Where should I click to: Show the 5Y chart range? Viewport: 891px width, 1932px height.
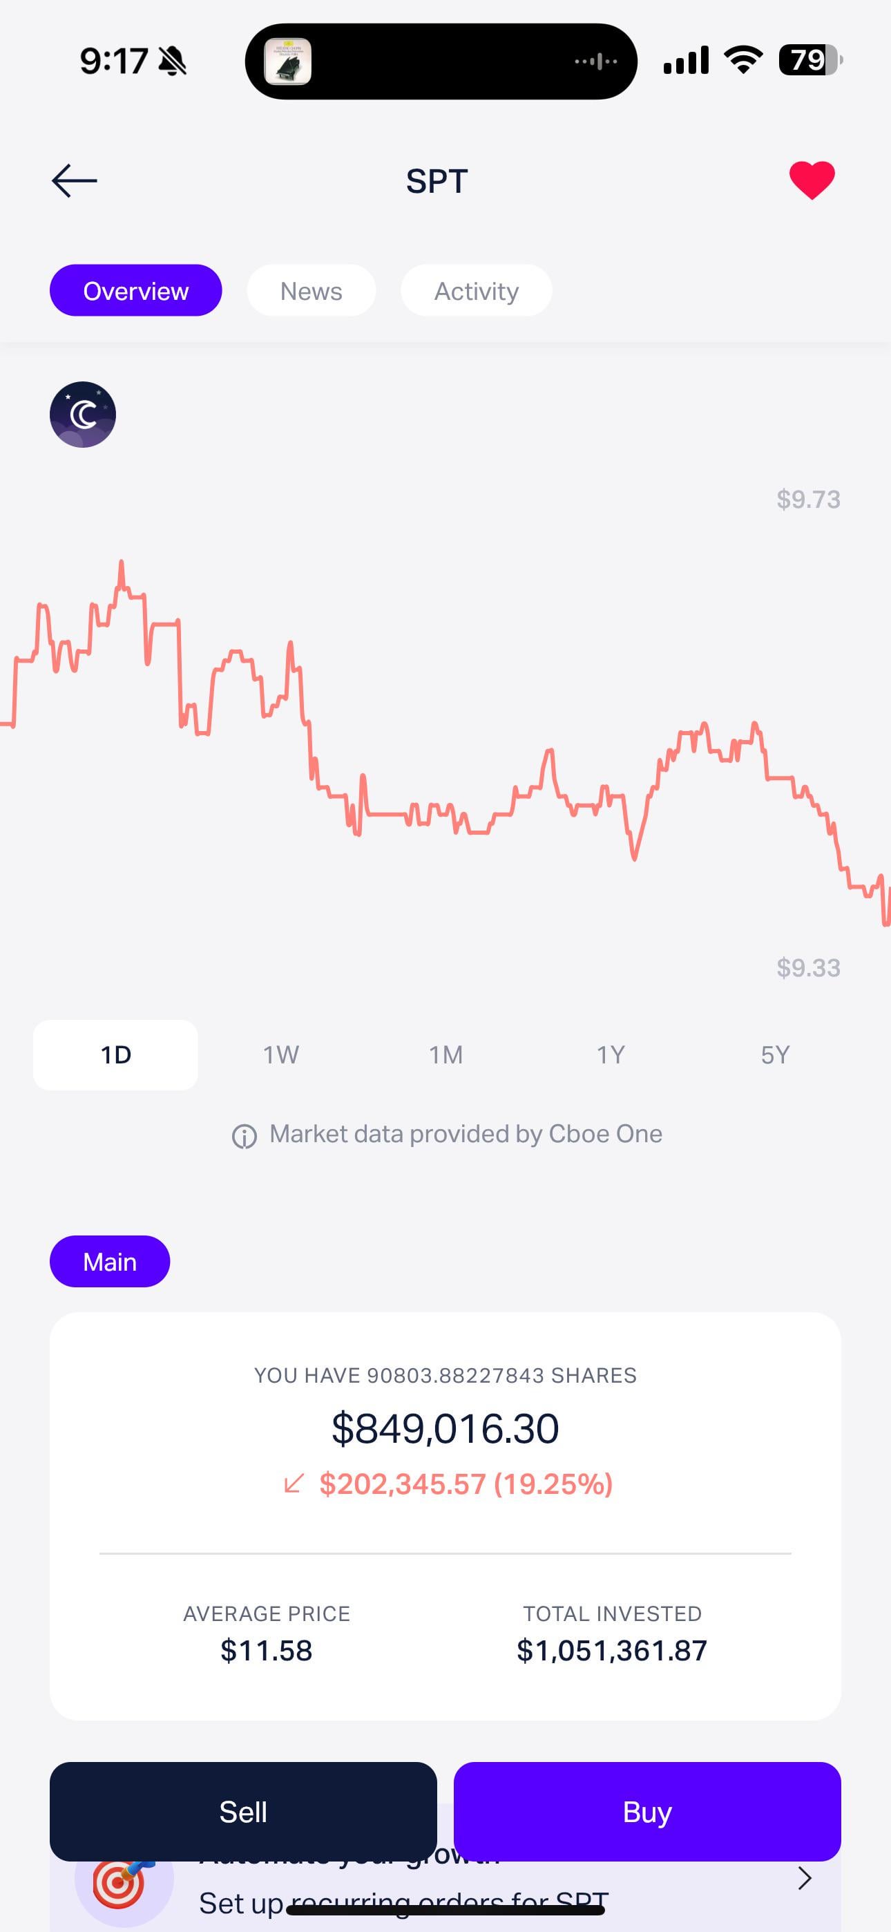[x=775, y=1054]
